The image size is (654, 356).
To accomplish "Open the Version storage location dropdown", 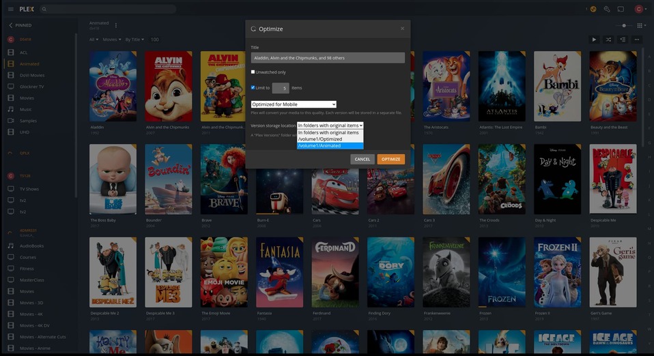I will click(x=330, y=125).
